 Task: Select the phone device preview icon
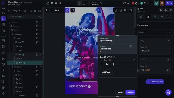tap(79, 3)
